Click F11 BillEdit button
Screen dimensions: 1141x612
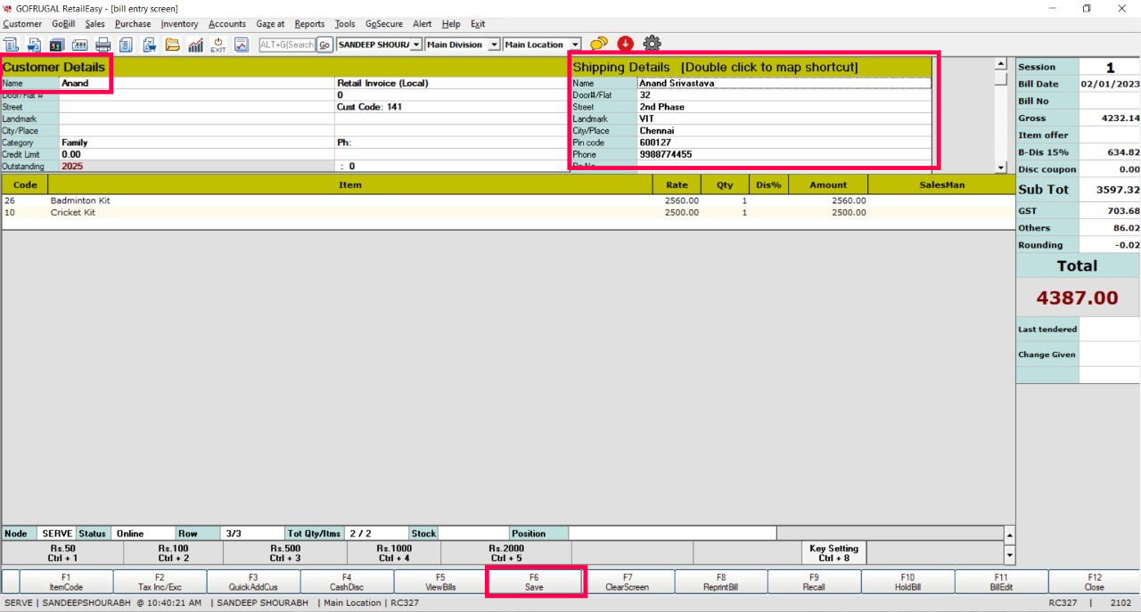1001,582
